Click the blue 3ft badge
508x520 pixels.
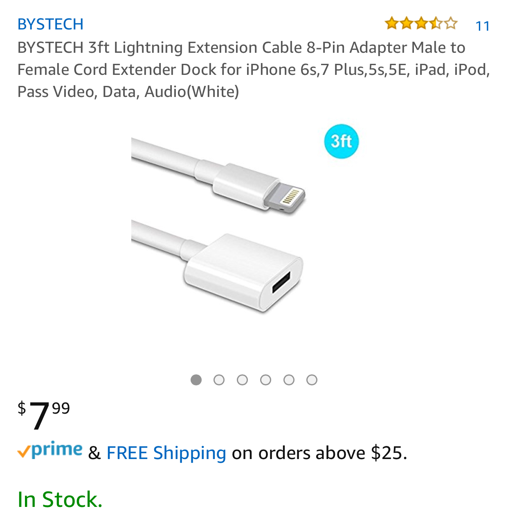pyautogui.click(x=342, y=142)
